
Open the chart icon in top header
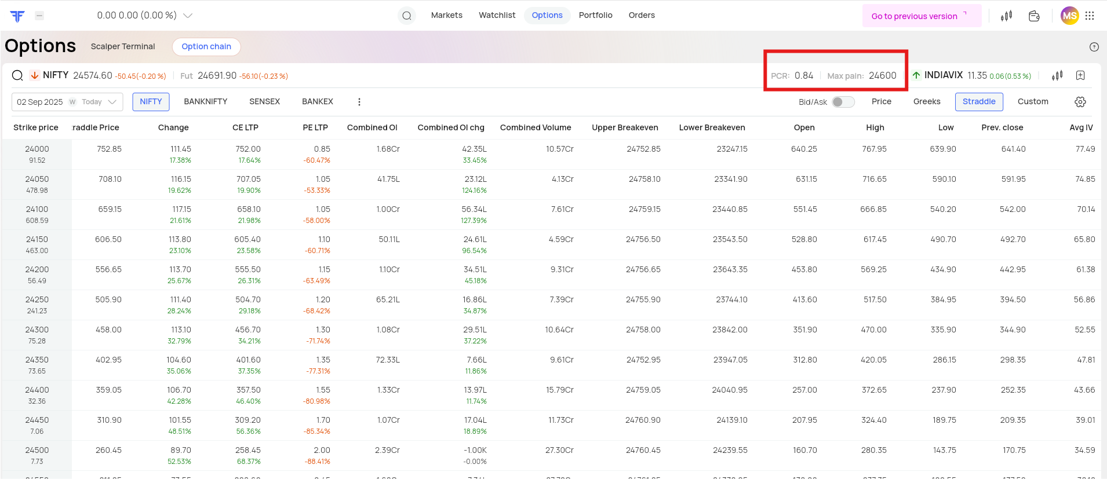click(1006, 16)
